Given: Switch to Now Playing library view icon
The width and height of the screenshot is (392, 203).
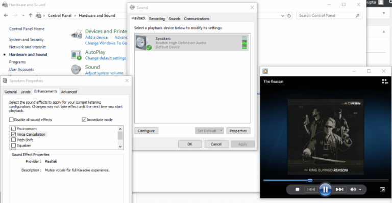Looking at the screenshot, I should [385, 81].
